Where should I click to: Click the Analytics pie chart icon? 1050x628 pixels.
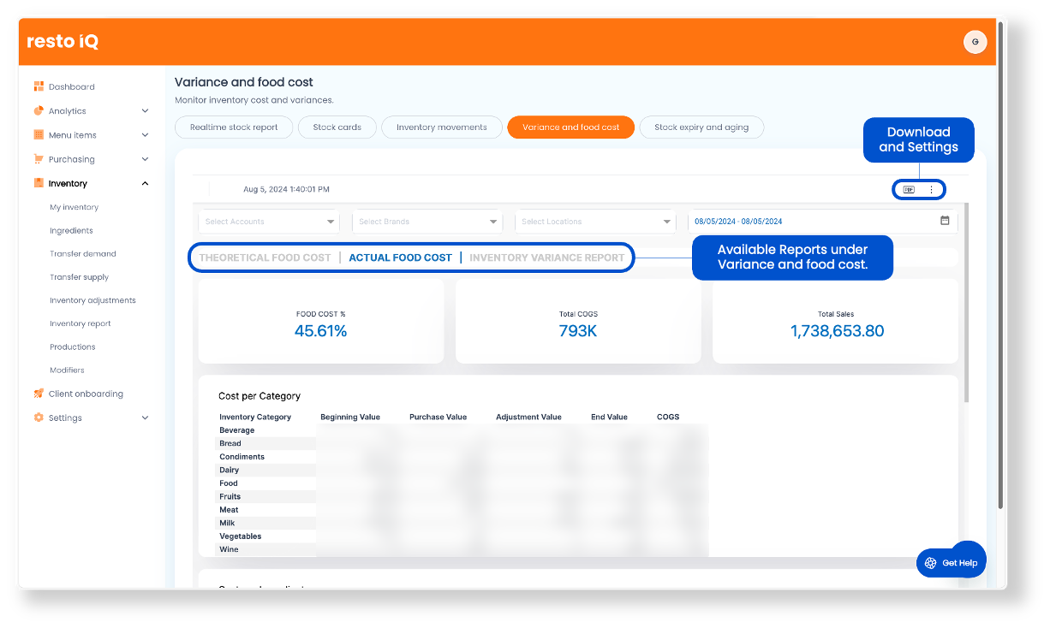pyautogui.click(x=39, y=110)
